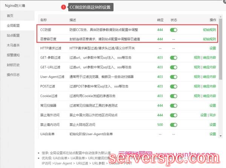Toggle the CC防御 status switch
Image resolution: width=226 pixels, height=168 pixels.
coord(173,30)
